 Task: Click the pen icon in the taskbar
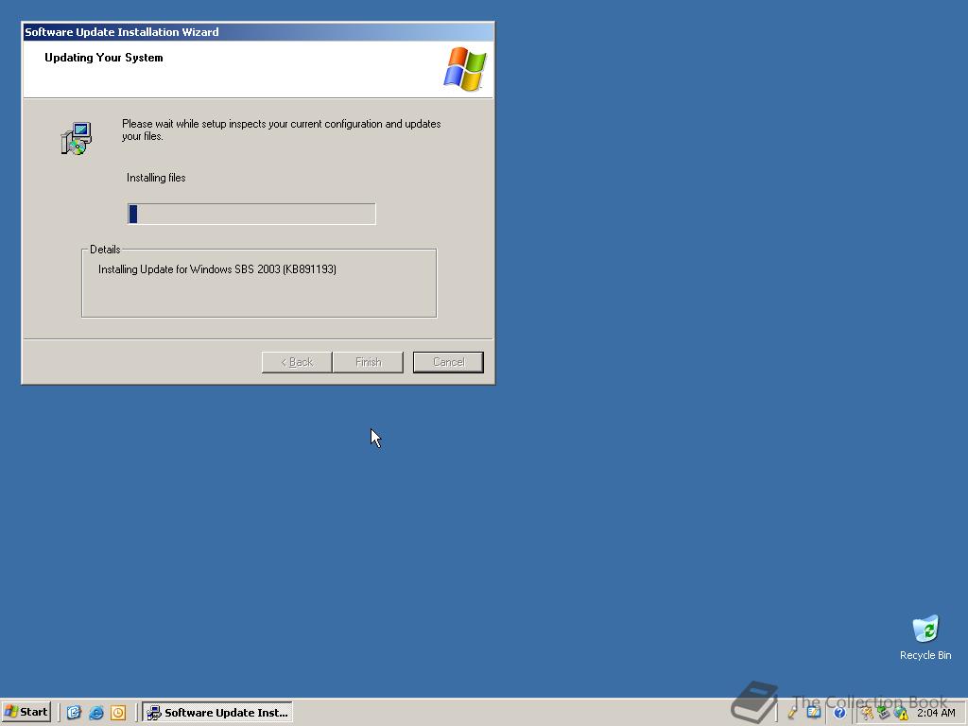pyautogui.click(x=792, y=713)
